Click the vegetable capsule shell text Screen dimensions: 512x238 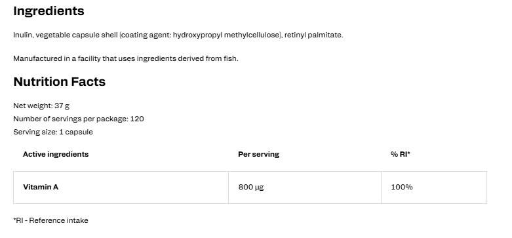pos(77,35)
